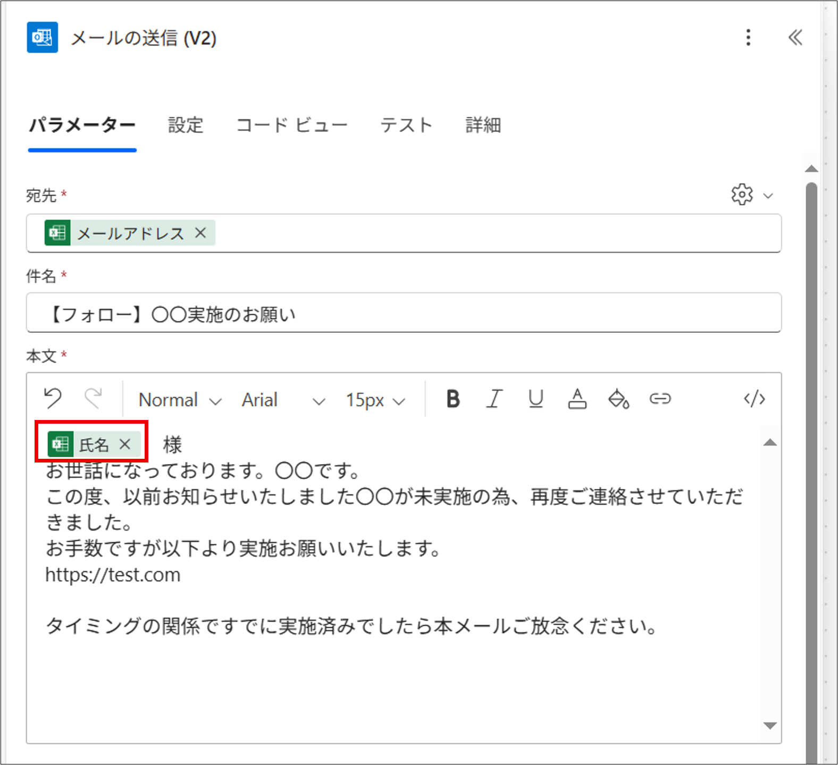838x765 pixels.
Task: Remove the メールアドレス token from recipient field
Action: (x=200, y=233)
